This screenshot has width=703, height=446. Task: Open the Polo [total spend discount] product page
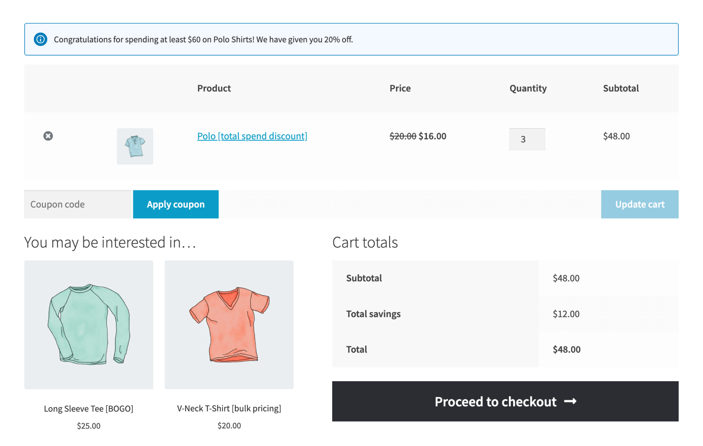coord(252,136)
